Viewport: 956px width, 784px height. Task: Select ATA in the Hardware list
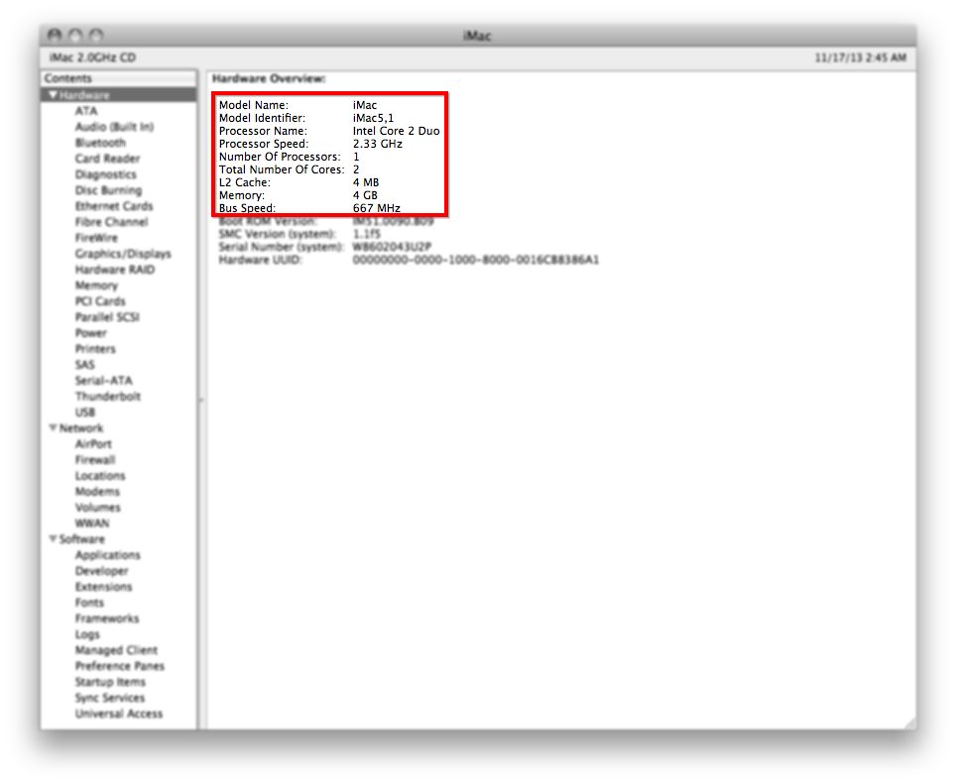86,111
